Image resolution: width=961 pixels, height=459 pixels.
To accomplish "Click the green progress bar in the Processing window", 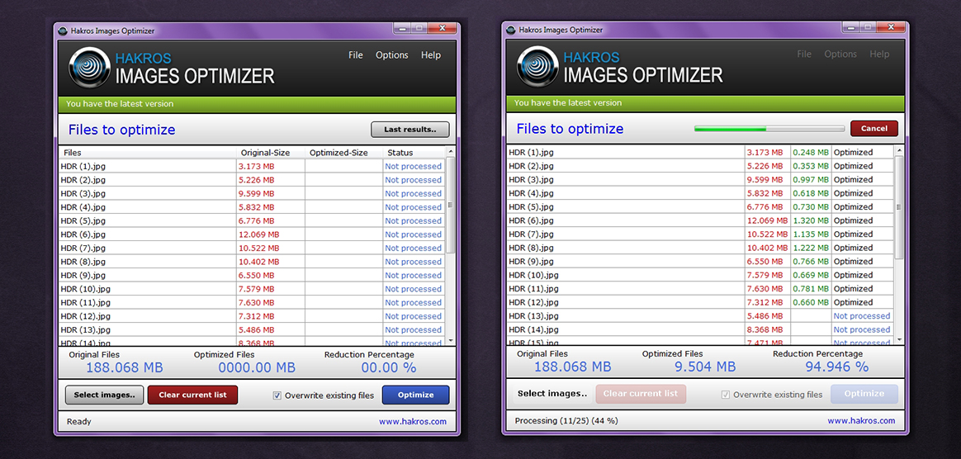I will 769,129.
